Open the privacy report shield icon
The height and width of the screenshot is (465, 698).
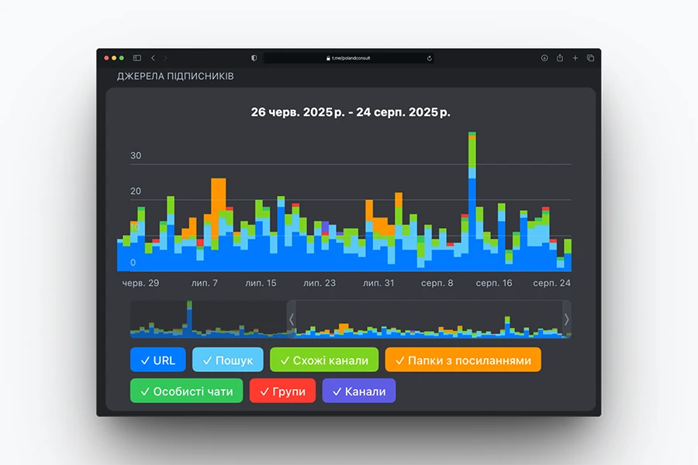[x=254, y=58]
